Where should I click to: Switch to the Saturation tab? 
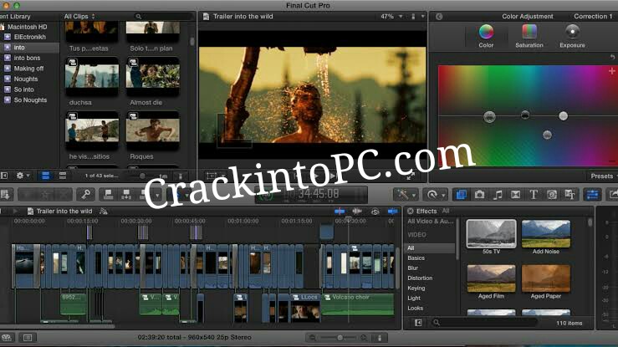pos(529,36)
